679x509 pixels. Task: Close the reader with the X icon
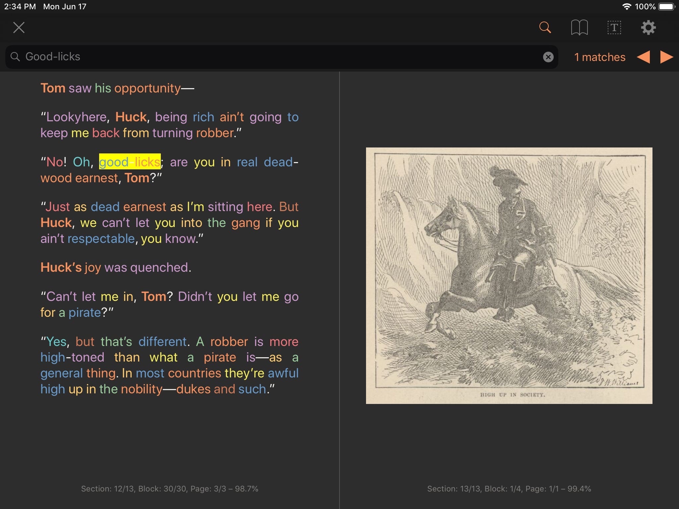point(19,28)
